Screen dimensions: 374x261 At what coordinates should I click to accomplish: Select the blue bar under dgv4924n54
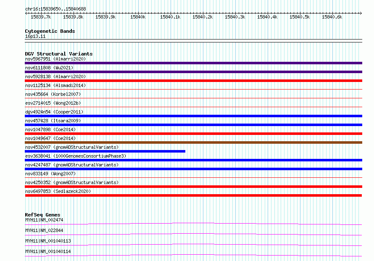193,116
